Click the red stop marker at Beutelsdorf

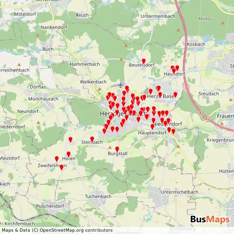[x=144, y=61]
